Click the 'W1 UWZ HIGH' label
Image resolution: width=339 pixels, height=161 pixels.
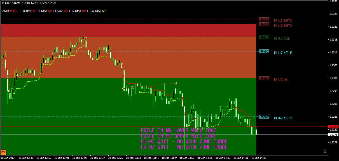coord(282,39)
